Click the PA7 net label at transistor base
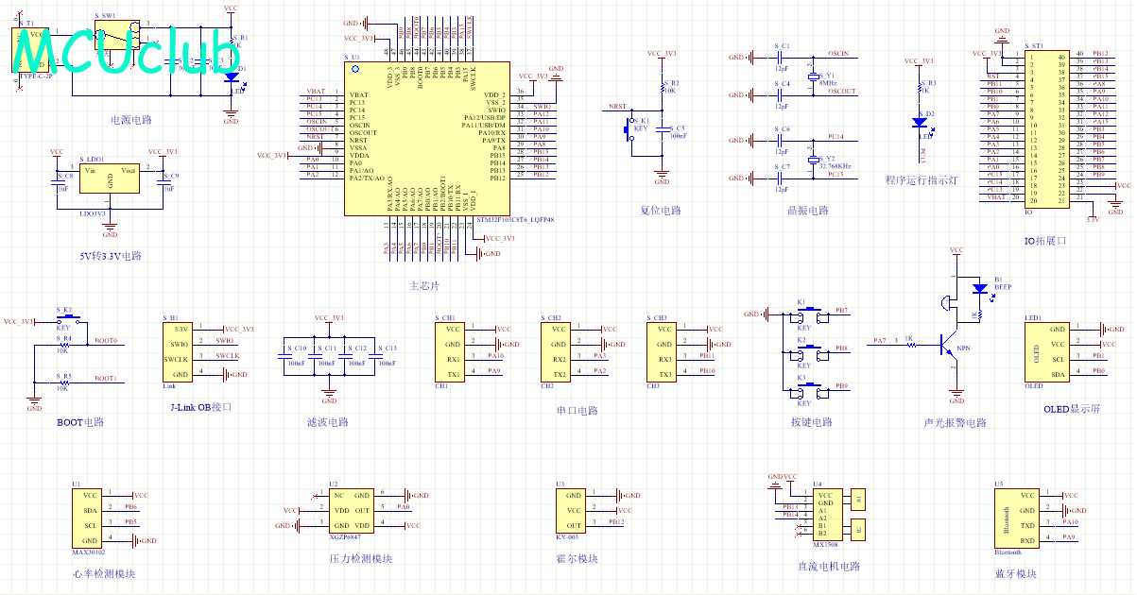The width and height of the screenshot is (1137, 595). click(x=880, y=340)
